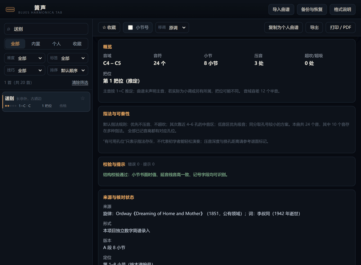361x265 pixels.
Task: Open the 技巧 filter dropdown
Action: point(25,70)
